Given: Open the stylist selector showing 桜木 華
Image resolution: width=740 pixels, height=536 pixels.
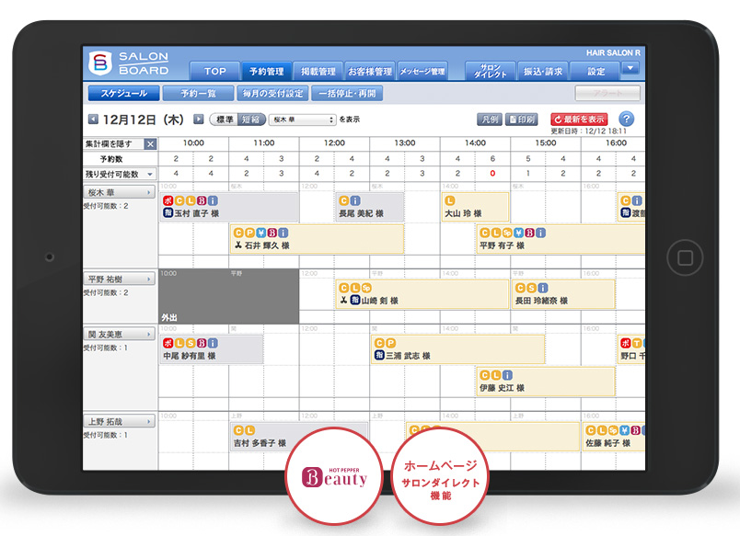Looking at the screenshot, I should (x=303, y=120).
